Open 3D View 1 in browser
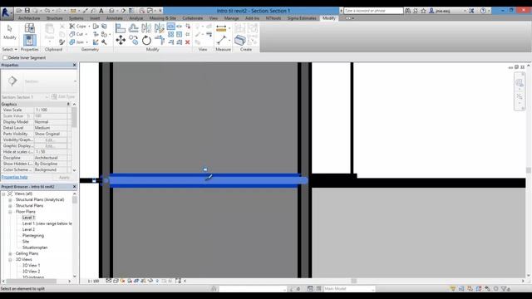The width and height of the screenshot is (532, 299). (x=32, y=266)
